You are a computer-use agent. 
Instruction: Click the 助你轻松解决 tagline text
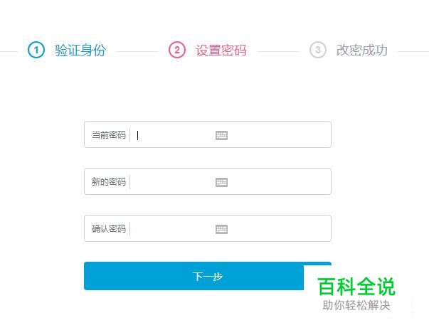click(356, 305)
